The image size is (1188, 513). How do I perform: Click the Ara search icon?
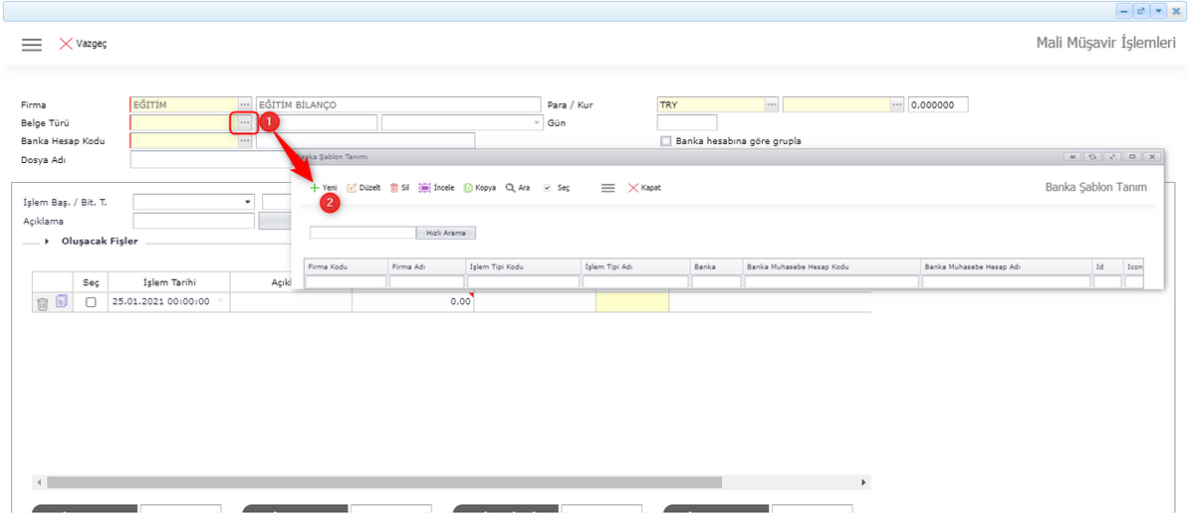[511, 188]
